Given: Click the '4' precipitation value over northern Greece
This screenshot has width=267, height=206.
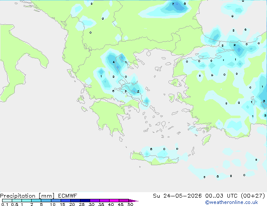Looking at the screenshot, I should click(x=114, y=62).
